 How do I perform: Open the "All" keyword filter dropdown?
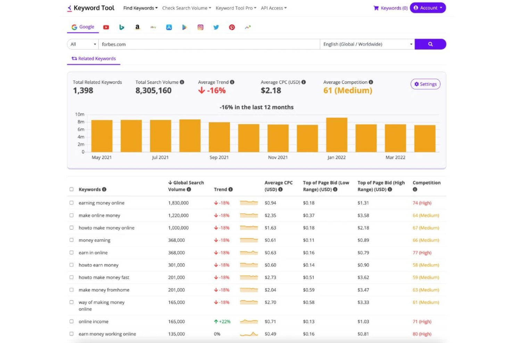click(x=82, y=44)
